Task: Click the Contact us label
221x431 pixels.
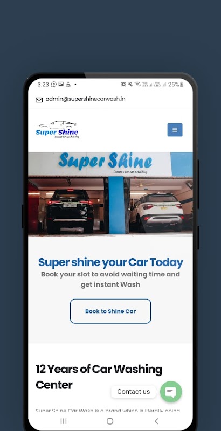Action: click(134, 392)
